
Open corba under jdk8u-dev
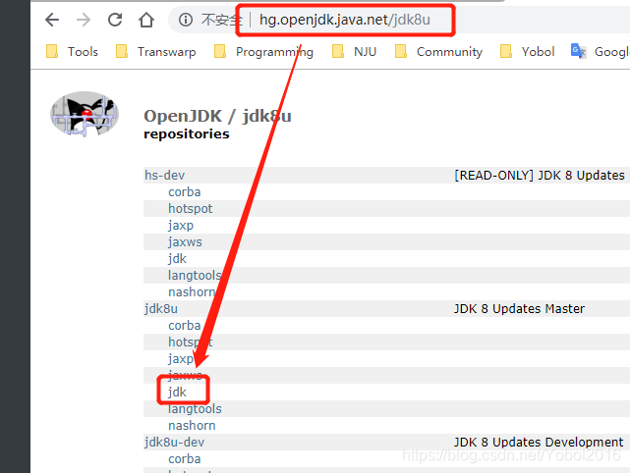[185, 459]
